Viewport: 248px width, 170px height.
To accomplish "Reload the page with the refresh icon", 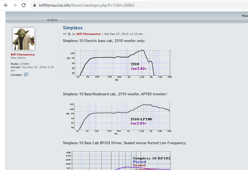I will pyautogui.click(x=24, y=5).
